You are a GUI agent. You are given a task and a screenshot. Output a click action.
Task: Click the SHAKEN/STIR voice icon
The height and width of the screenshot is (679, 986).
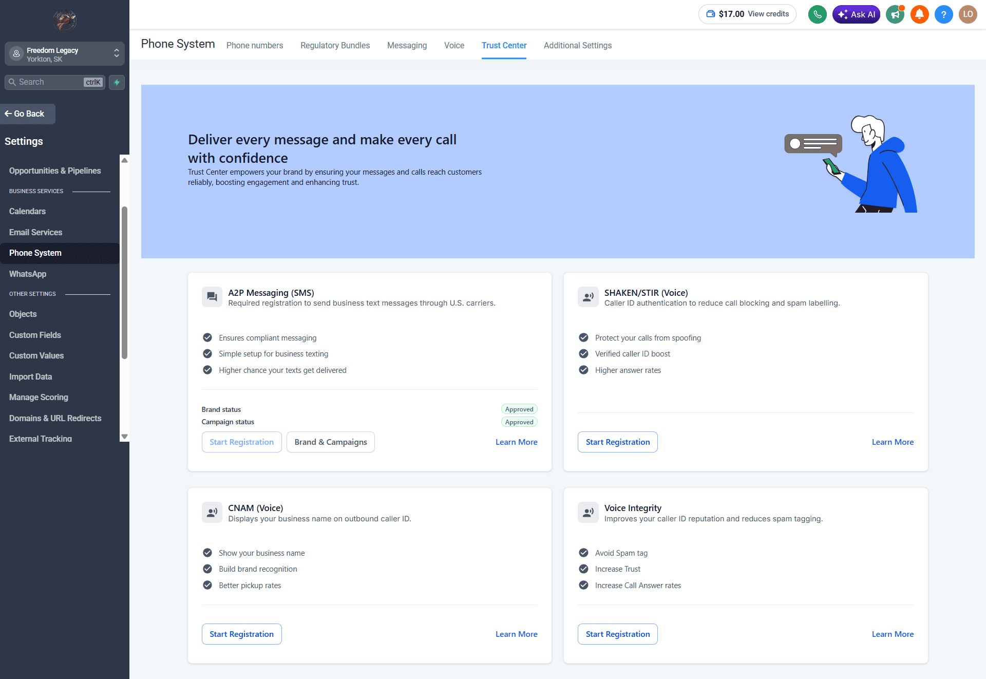pyautogui.click(x=588, y=297)
